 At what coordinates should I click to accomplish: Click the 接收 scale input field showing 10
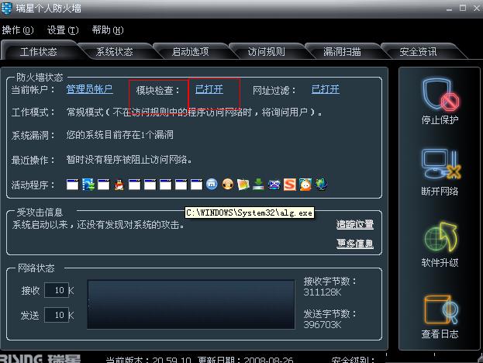[57, 290]
